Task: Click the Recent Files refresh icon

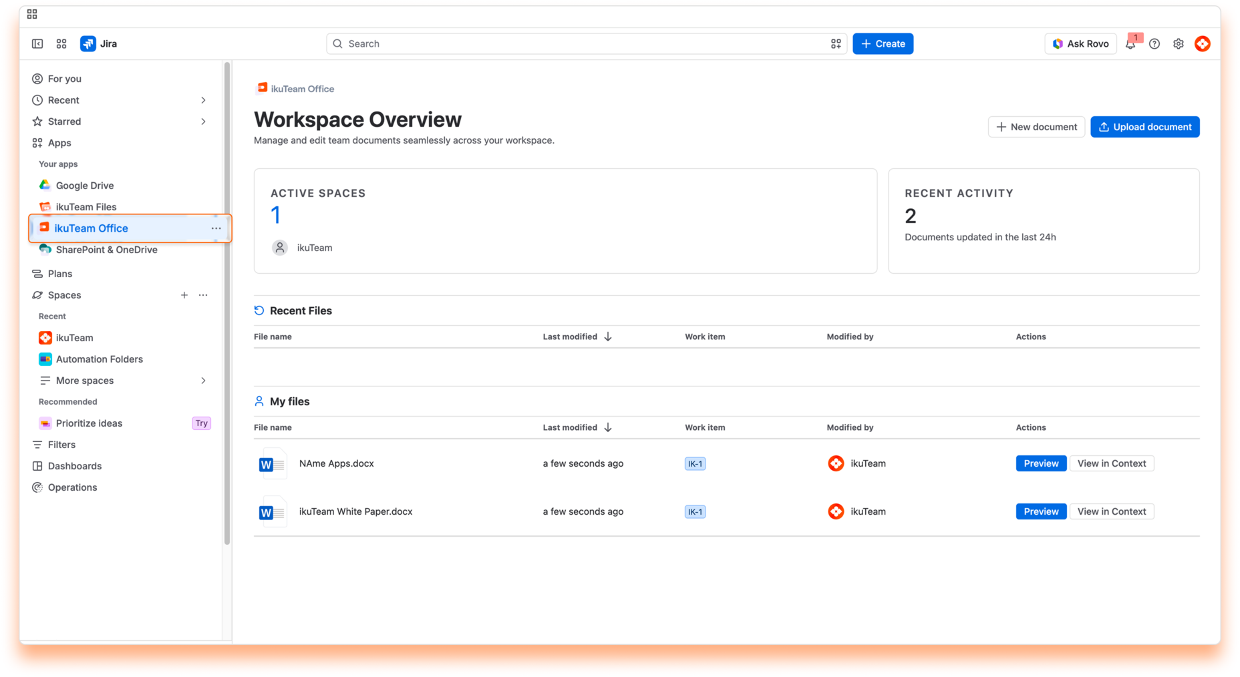Action: click(259, 310)
